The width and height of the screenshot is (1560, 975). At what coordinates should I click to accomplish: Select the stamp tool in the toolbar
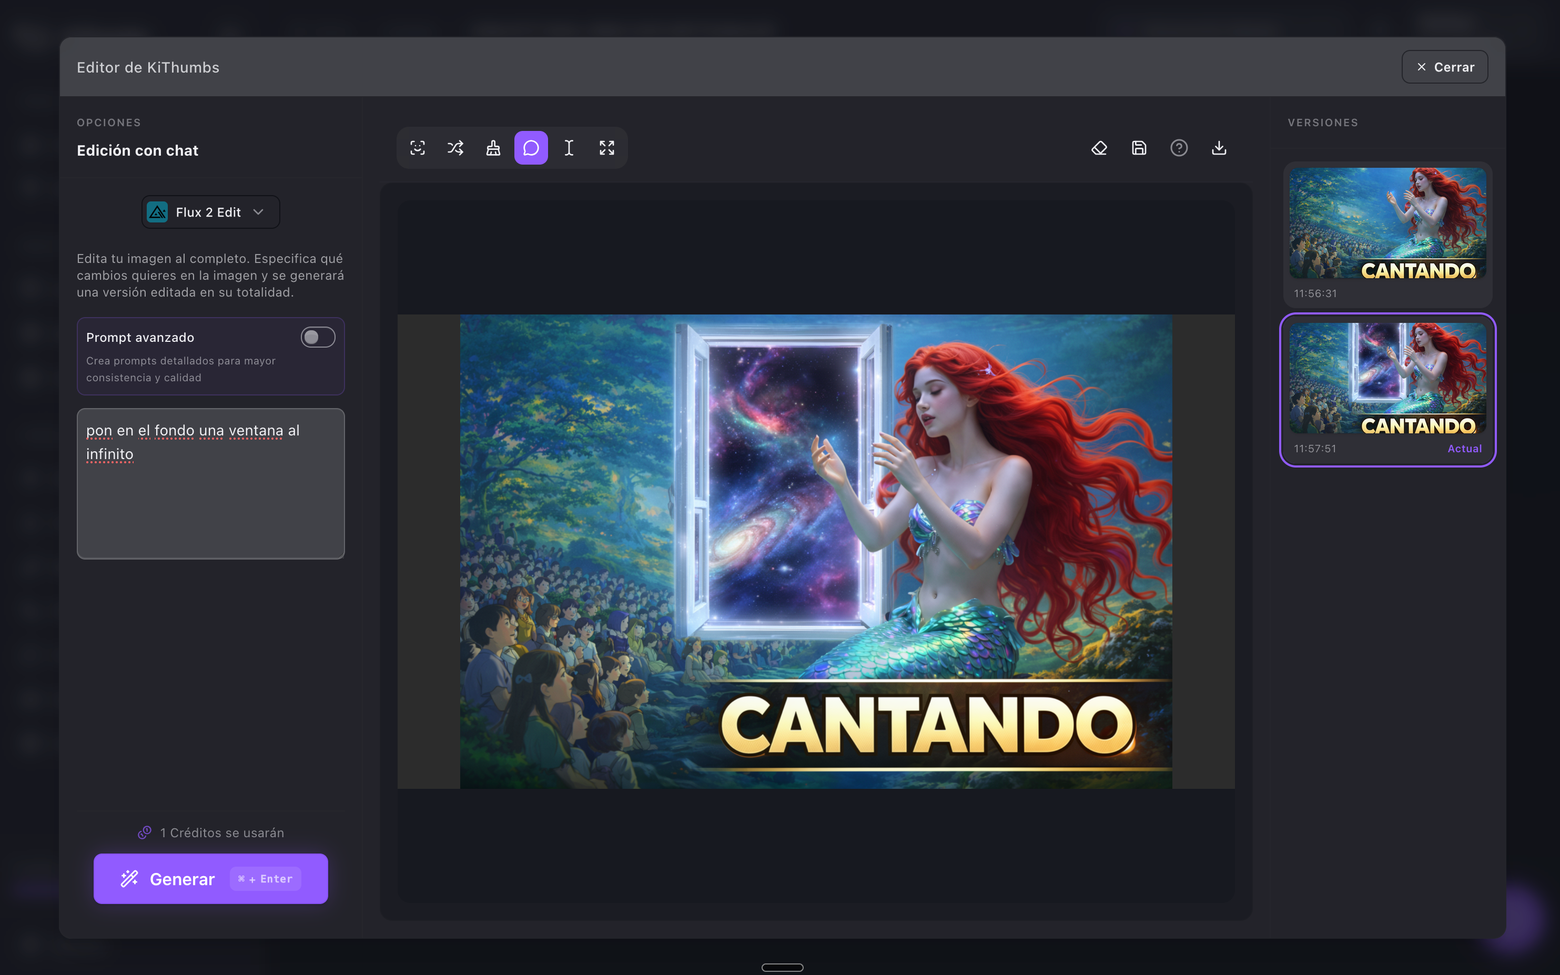pyautogui.click(x=493, y=148)
